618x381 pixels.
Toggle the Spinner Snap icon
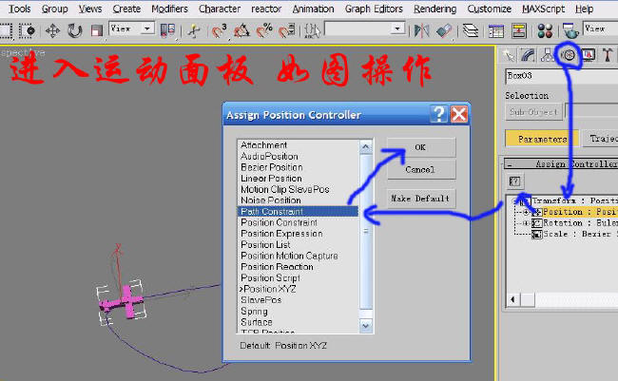pyautogui.click(x=287, y=30)
